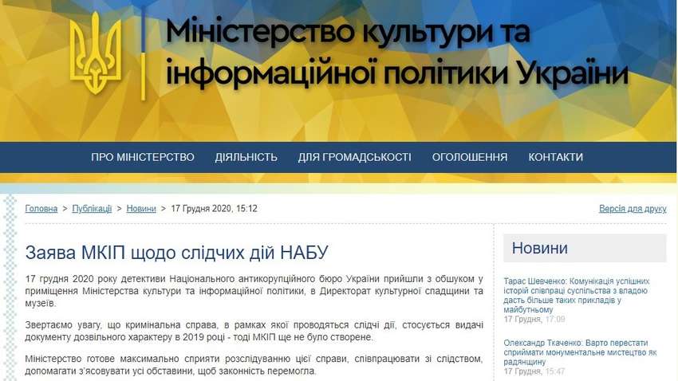Click the article heading Заява МКІП щодо слідчих дій НАБУ

point(177,252)
